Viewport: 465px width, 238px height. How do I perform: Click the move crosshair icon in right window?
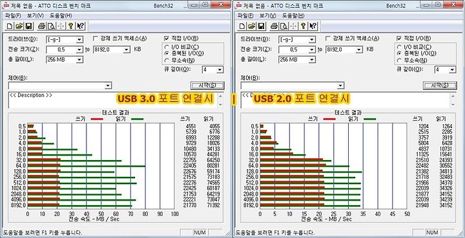[293, 26]
